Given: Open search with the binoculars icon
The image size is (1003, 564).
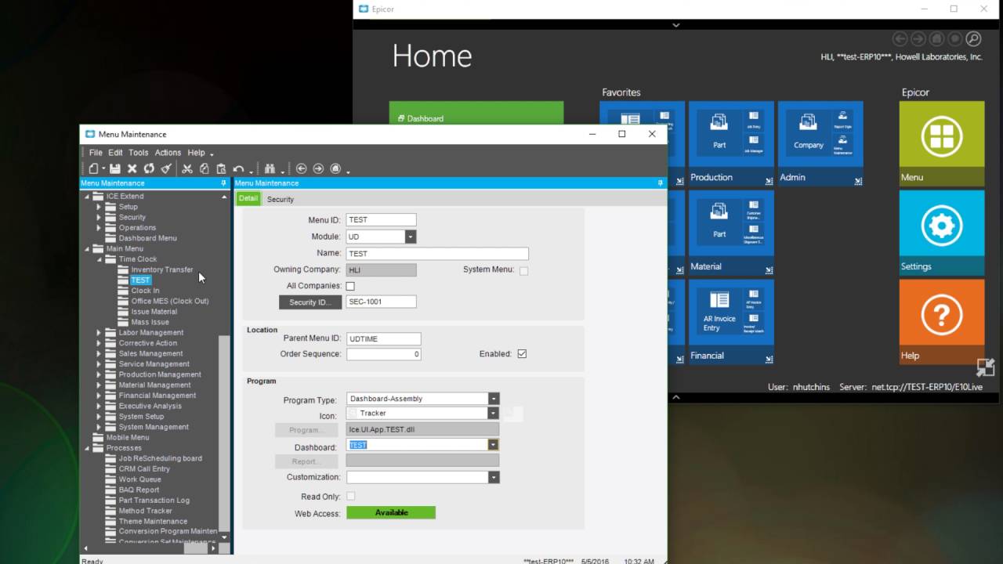Looking at the screenshot, I should click(x=270, y=168).
